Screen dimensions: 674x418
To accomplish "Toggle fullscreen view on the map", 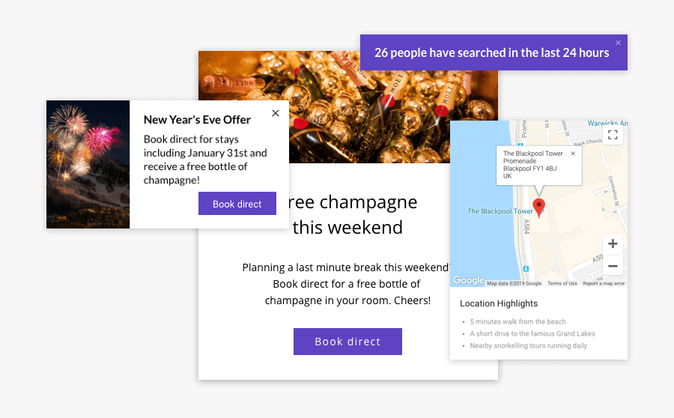I will point(613,135).
